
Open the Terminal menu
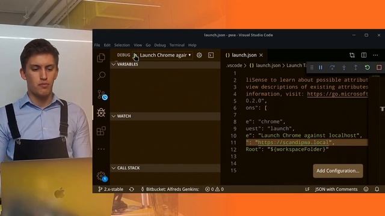tap(177, 45)
